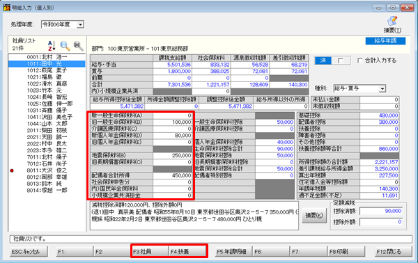
Task: Click the application icon in the title bar
Action: [x=7, y=8]
